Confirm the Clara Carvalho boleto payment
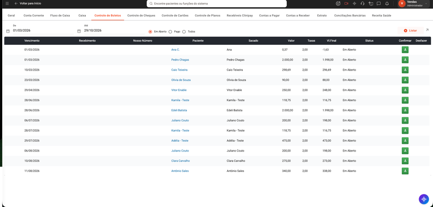The height and width of the screenshot is (207, 433). pyautogui.click(x=405, y=161)
